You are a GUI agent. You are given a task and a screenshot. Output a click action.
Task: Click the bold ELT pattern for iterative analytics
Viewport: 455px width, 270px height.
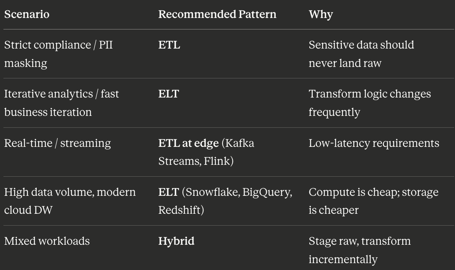pos(169,94)
